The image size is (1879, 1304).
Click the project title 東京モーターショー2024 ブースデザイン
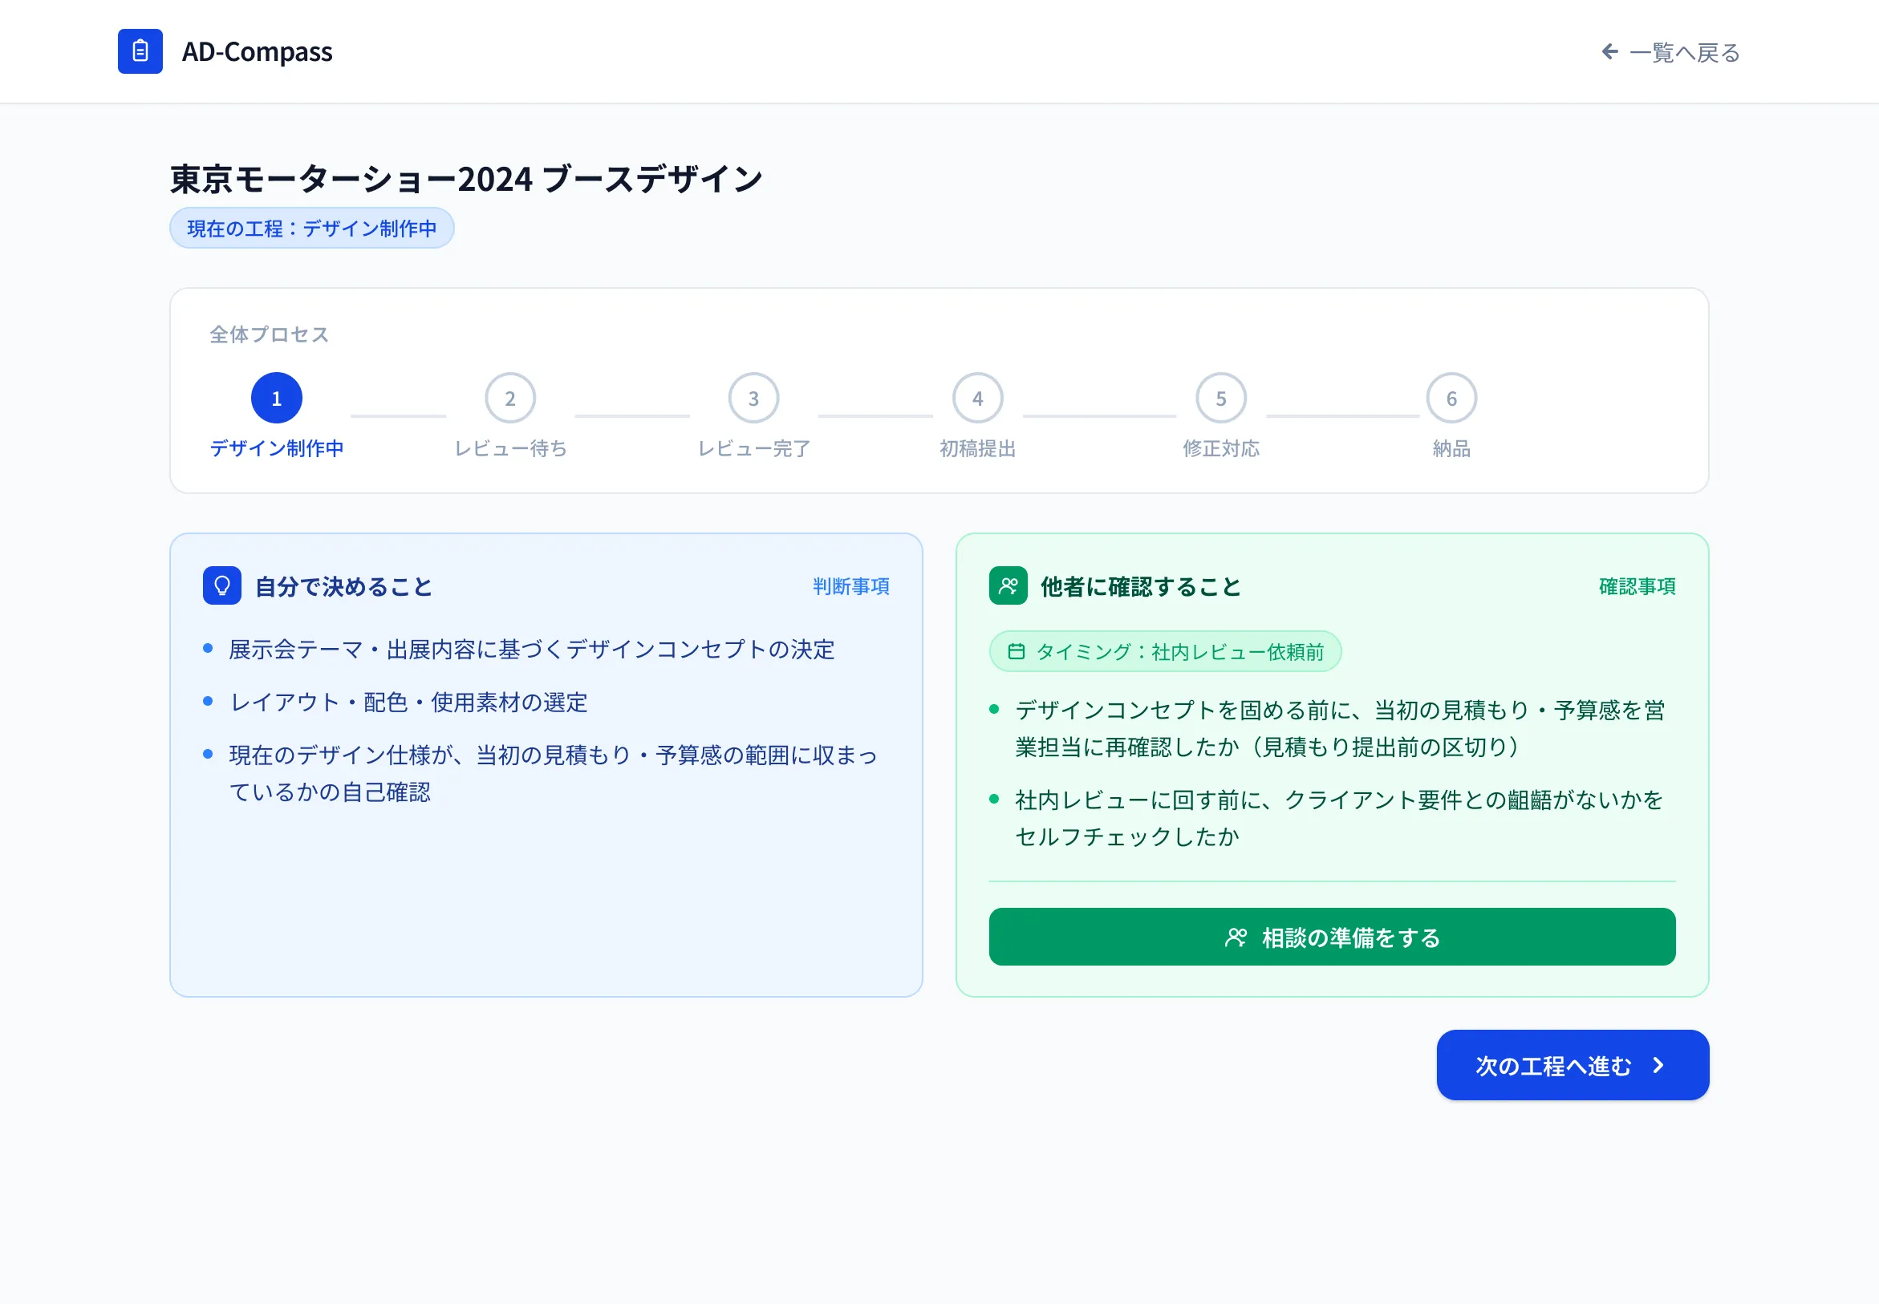pyautogui.click(x=466, y=180)
